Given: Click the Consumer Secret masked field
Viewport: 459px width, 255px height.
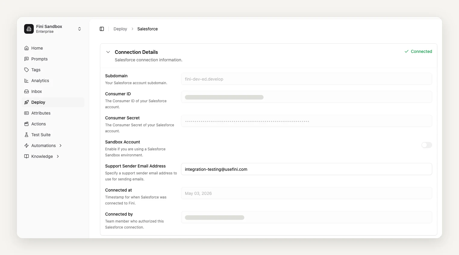Looking at the screenshot, I should pyautogui.click(x=307, y=121).
